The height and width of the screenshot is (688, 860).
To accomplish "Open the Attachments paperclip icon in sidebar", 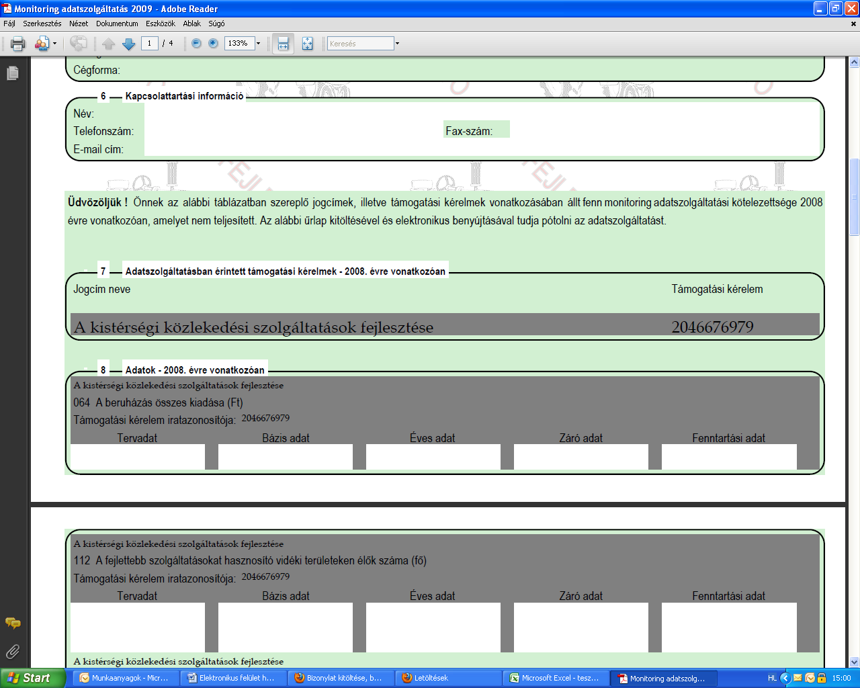I will click(x=13, y=652).
